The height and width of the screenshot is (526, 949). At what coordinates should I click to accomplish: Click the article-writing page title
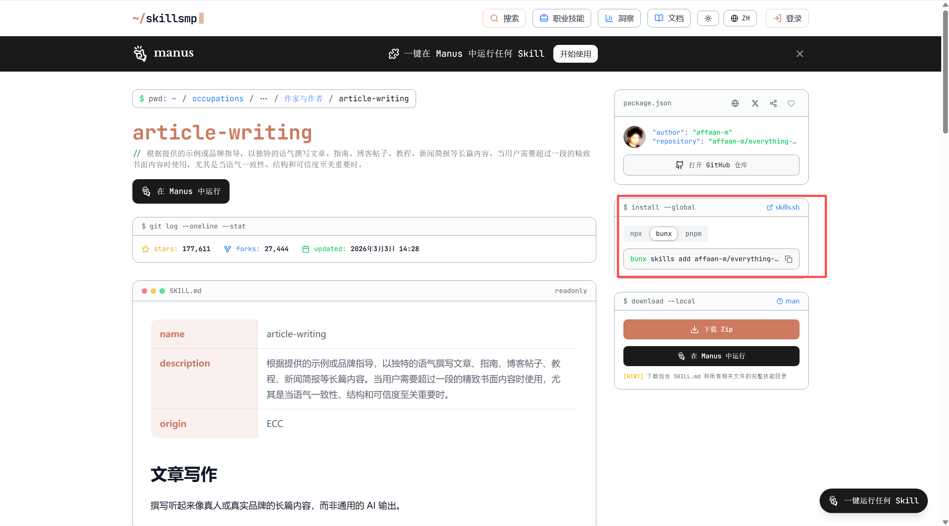223,133
